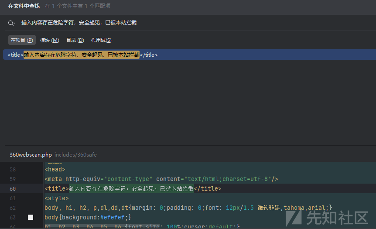Switch to the 目录 (D) scope tab
The image size is (376, 229).
pyautogui.click(x=75, y=40)
